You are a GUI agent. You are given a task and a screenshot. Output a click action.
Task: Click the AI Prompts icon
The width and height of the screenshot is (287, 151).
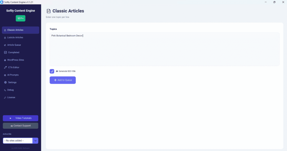(5, 75)
